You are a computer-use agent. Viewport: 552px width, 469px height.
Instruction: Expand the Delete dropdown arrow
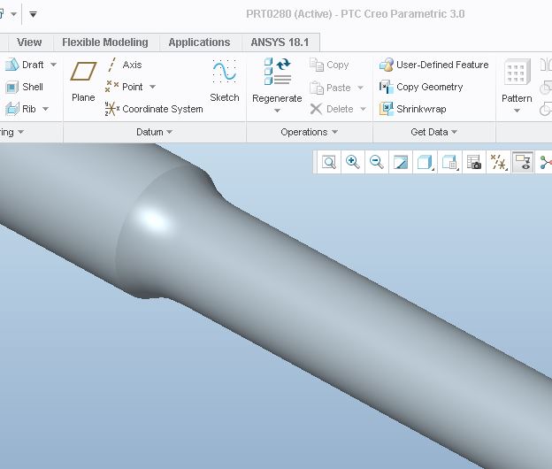coord(363,109)
